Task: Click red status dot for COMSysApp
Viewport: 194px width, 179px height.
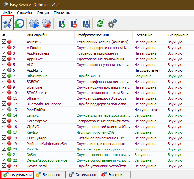Action: (x=9, y=138)
